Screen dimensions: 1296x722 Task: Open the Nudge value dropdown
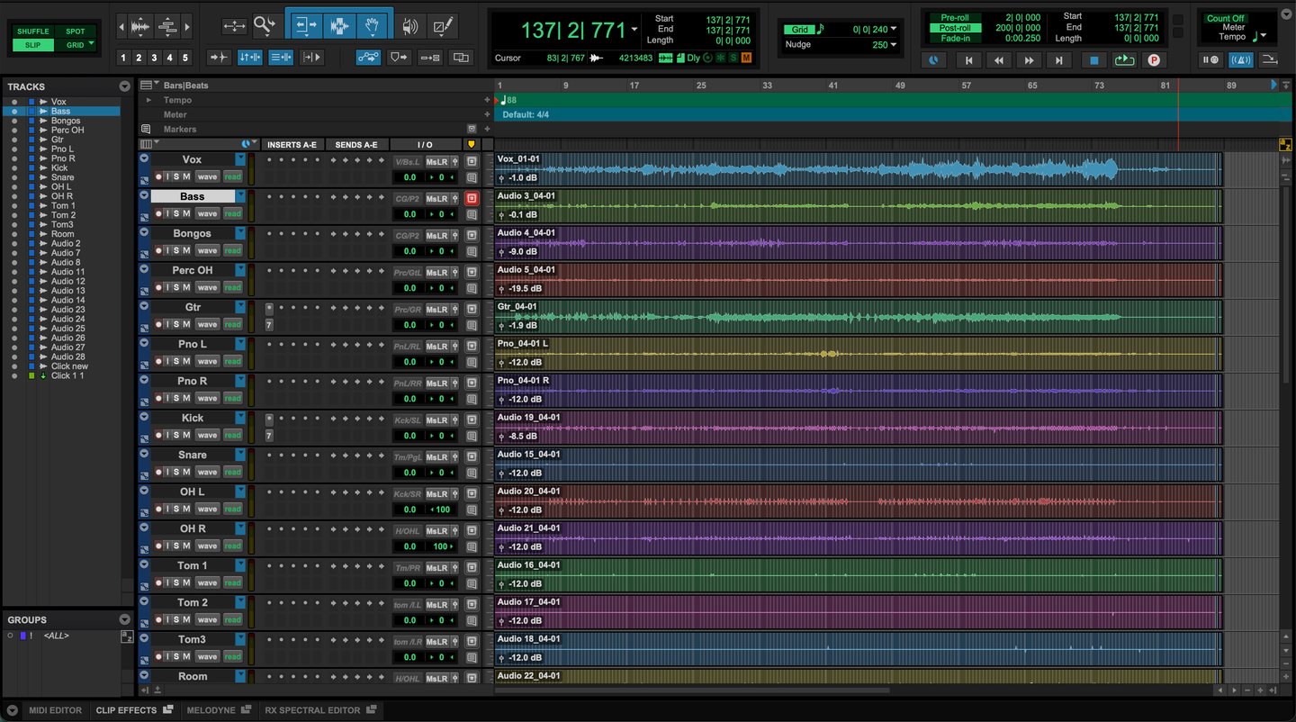(x=894, y=44)
